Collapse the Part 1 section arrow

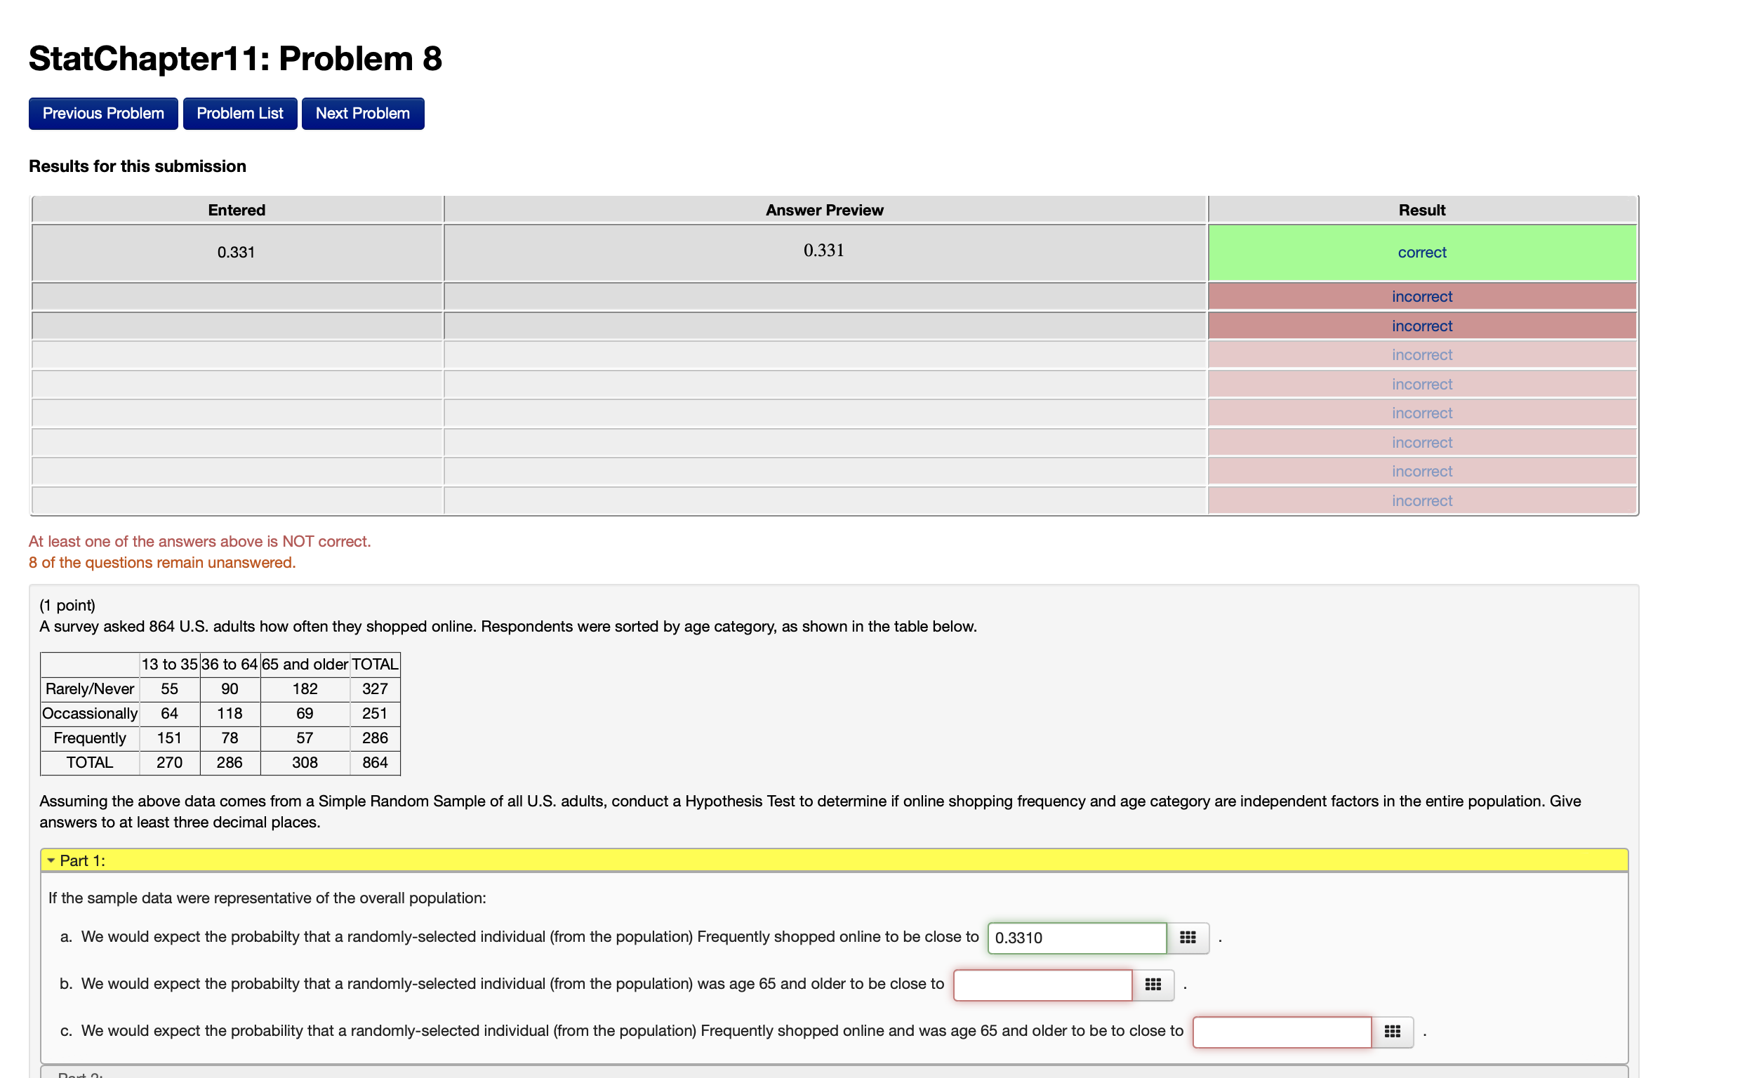51,860
